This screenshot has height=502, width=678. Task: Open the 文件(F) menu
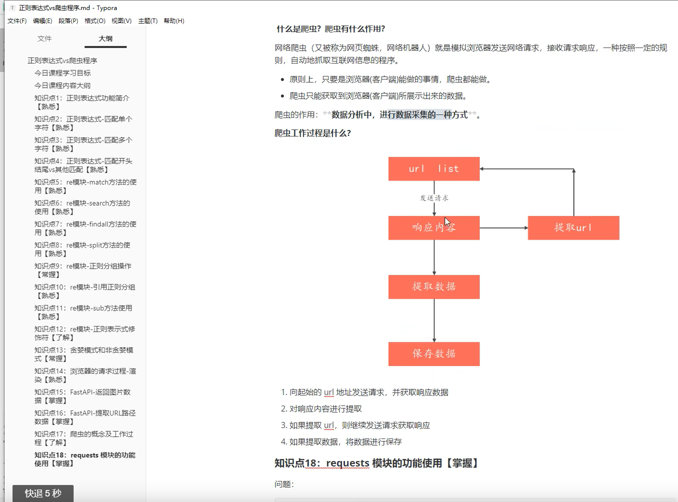click(x=17, y=20)
